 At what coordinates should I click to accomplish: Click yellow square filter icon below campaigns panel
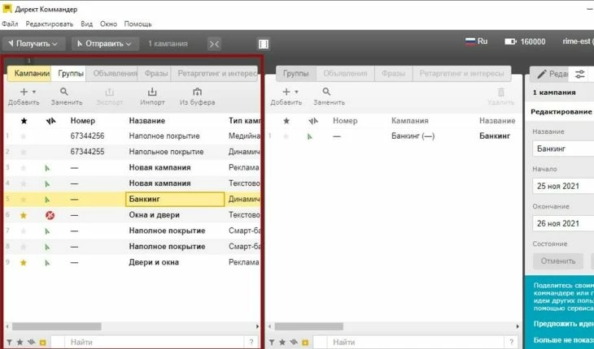click(42, 343)
